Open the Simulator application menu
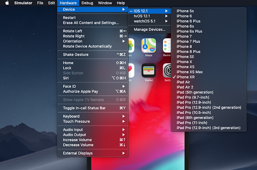Screen dimensions: 257x170 pos(23,3)
